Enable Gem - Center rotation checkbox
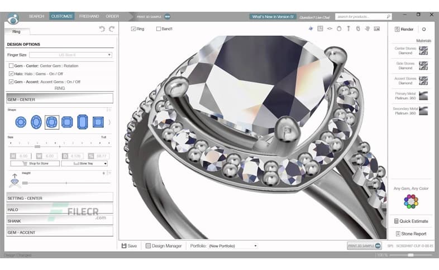The height and width of the screenshot is (270, 439). (11, 66)
